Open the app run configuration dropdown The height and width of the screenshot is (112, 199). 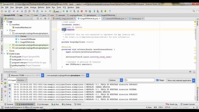point(57,11)
